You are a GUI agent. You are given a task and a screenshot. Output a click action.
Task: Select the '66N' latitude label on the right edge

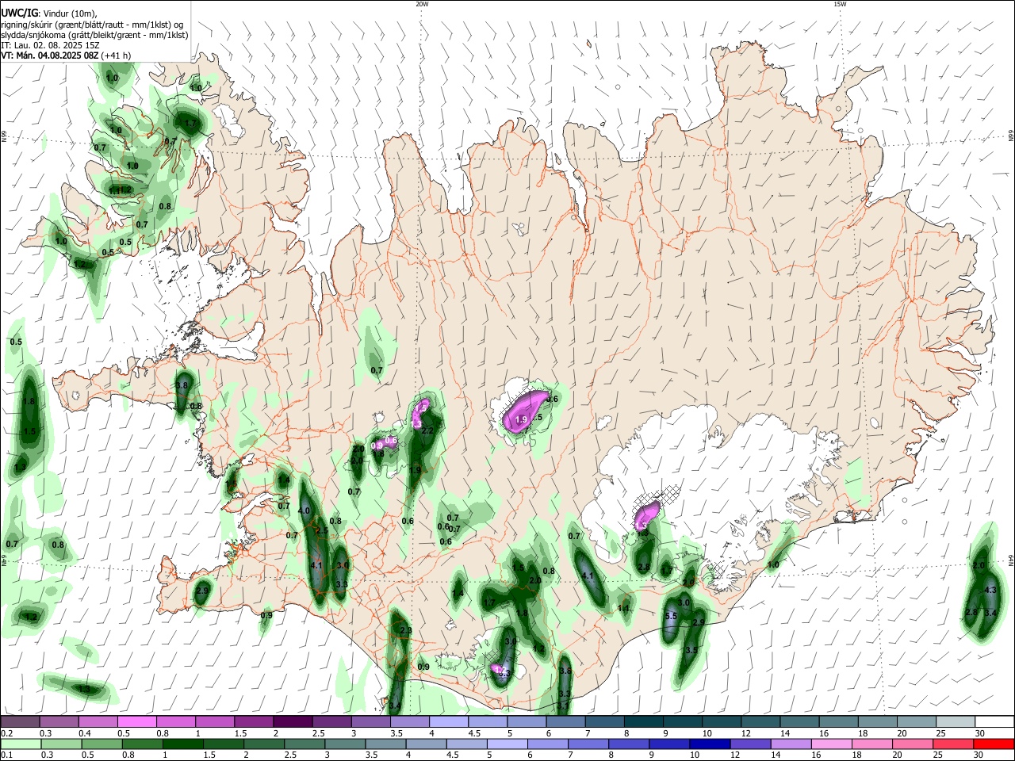pos(1011,137)
